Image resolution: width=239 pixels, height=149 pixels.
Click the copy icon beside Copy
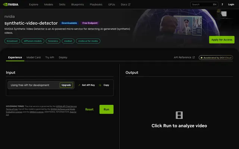click(x=100, y=85)
